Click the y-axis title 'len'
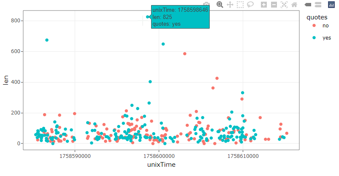Viewport: 339px width, 176px height. 6,80
